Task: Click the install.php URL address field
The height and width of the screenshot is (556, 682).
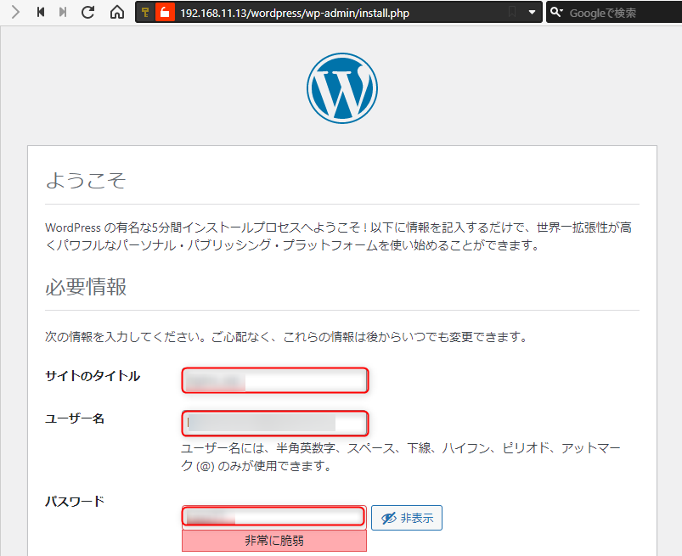Action: click(340, 13)
